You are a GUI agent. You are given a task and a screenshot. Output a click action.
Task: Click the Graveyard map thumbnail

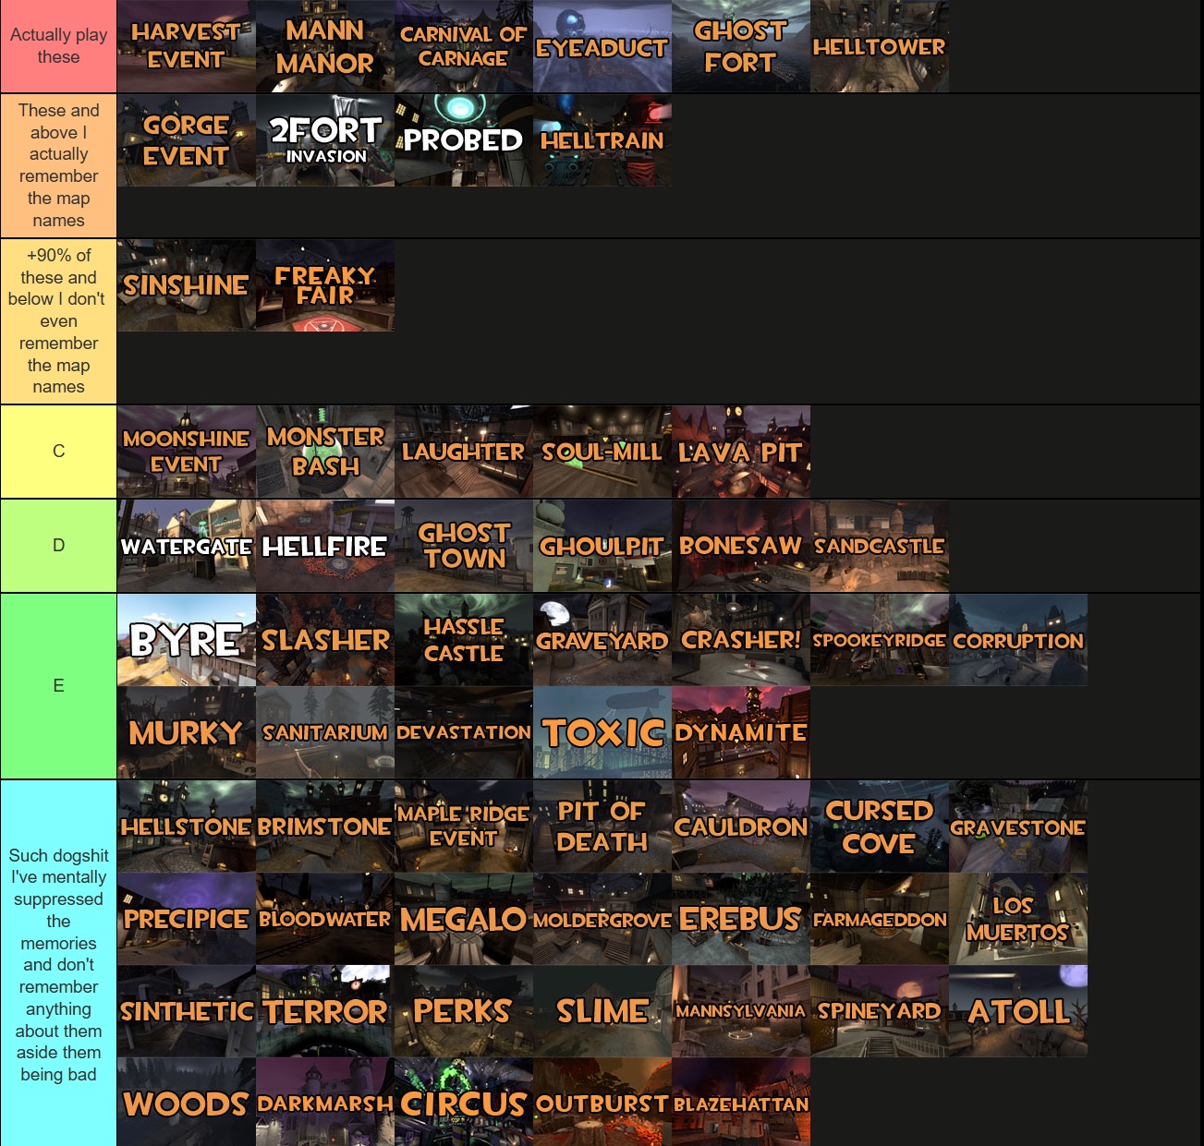click(602, 640)
